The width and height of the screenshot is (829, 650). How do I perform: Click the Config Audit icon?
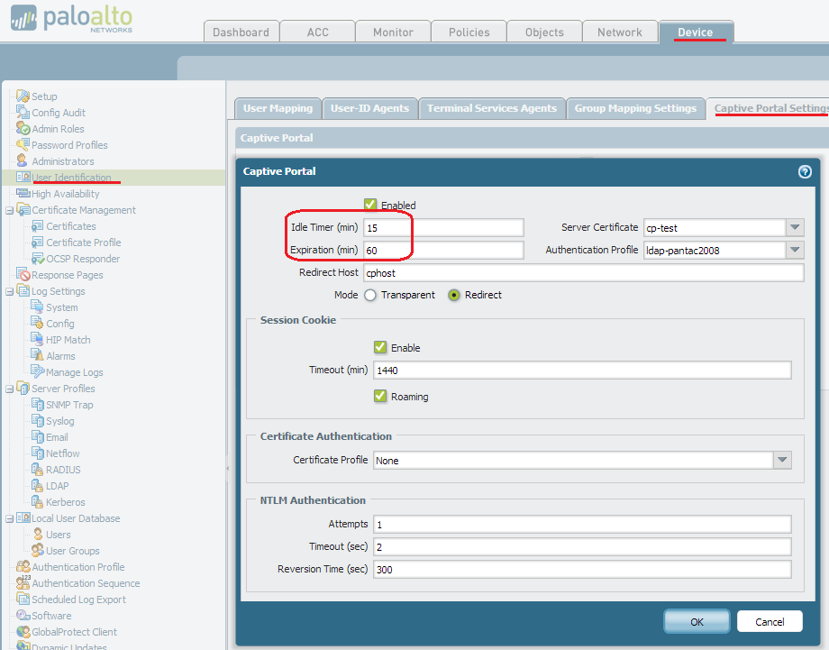pyautogui.click(x=23, y=112)
